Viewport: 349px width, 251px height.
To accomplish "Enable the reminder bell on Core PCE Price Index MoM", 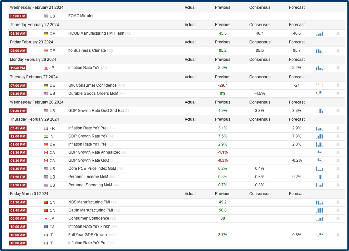I will 338,168.
